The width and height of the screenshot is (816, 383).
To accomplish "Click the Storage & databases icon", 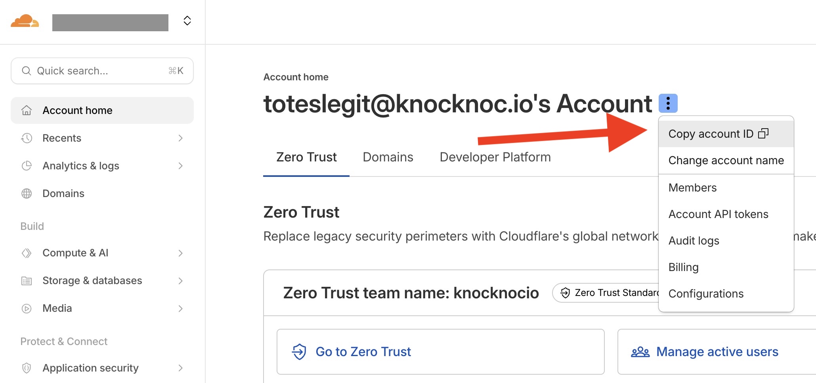I will coord(27,281).
